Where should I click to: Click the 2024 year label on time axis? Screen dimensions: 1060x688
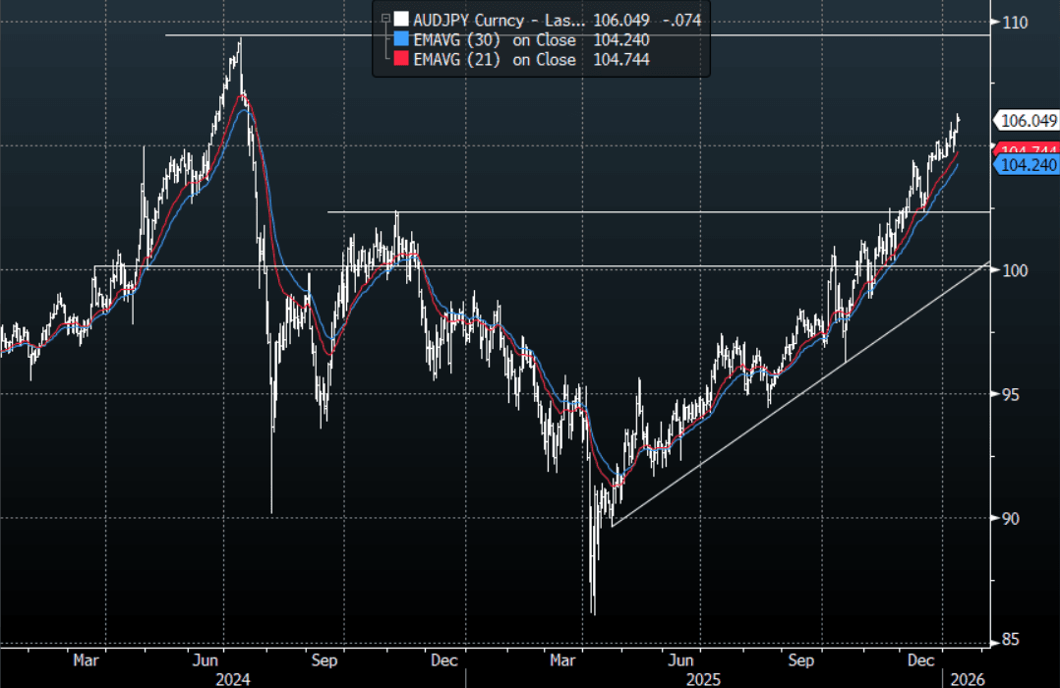232,679
